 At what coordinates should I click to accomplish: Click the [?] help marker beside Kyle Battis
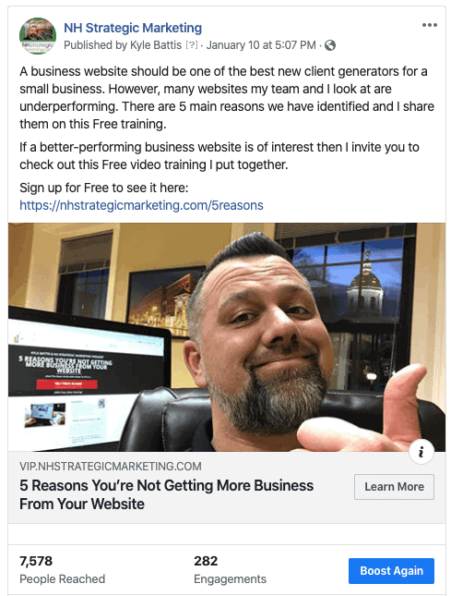pyautogui.click(x=192, y=45)
